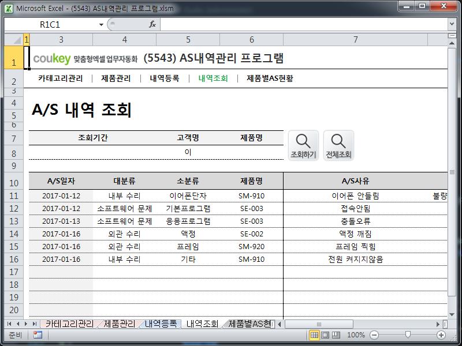462x346 pixels.
Task: Click the 고객명 search value cell '이'
Action: [188, 152]
